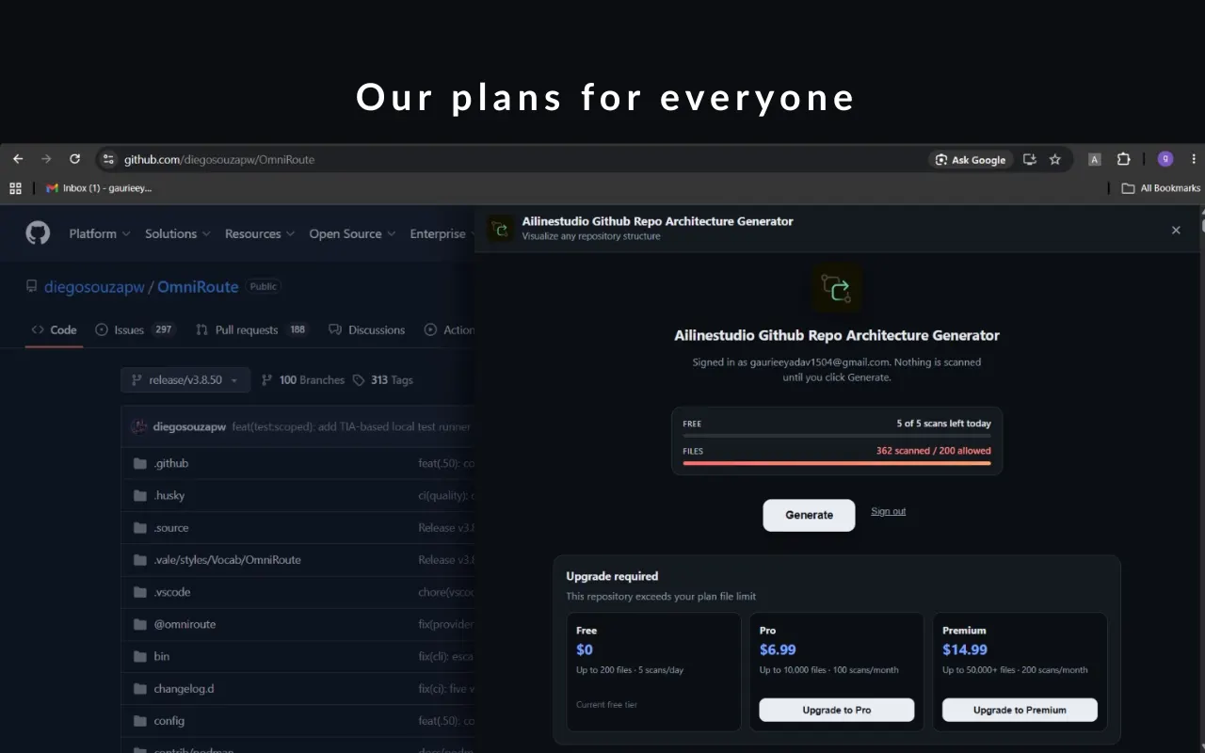The width and height of the screenshot is (1205, 753).
Task: Click the folder icon for .husky
Action: click(140, 495)
